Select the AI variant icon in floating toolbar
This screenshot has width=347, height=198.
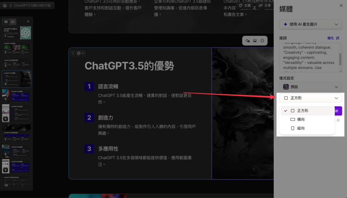pyautogui.click(x=247, y=41)
